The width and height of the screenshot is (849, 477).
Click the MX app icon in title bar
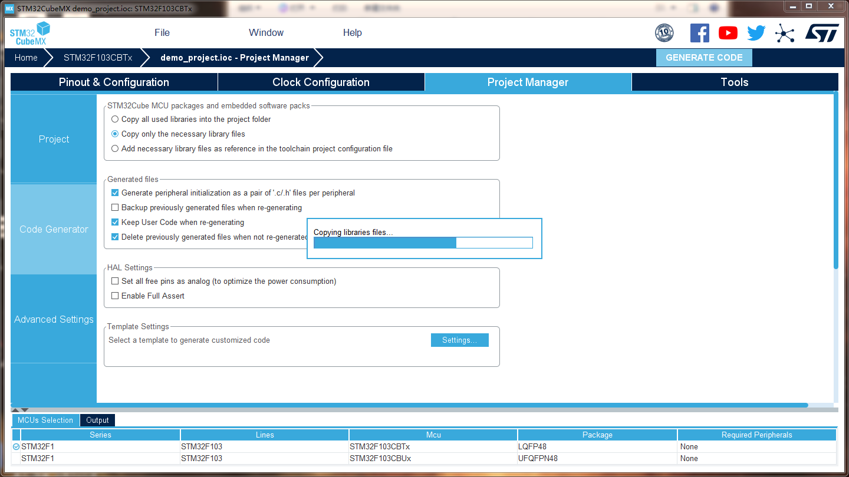click(x=9, y=9)
